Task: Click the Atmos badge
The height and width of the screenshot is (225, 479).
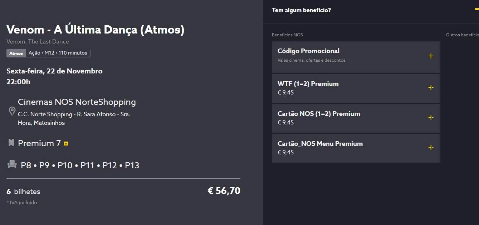Action: 16,53
